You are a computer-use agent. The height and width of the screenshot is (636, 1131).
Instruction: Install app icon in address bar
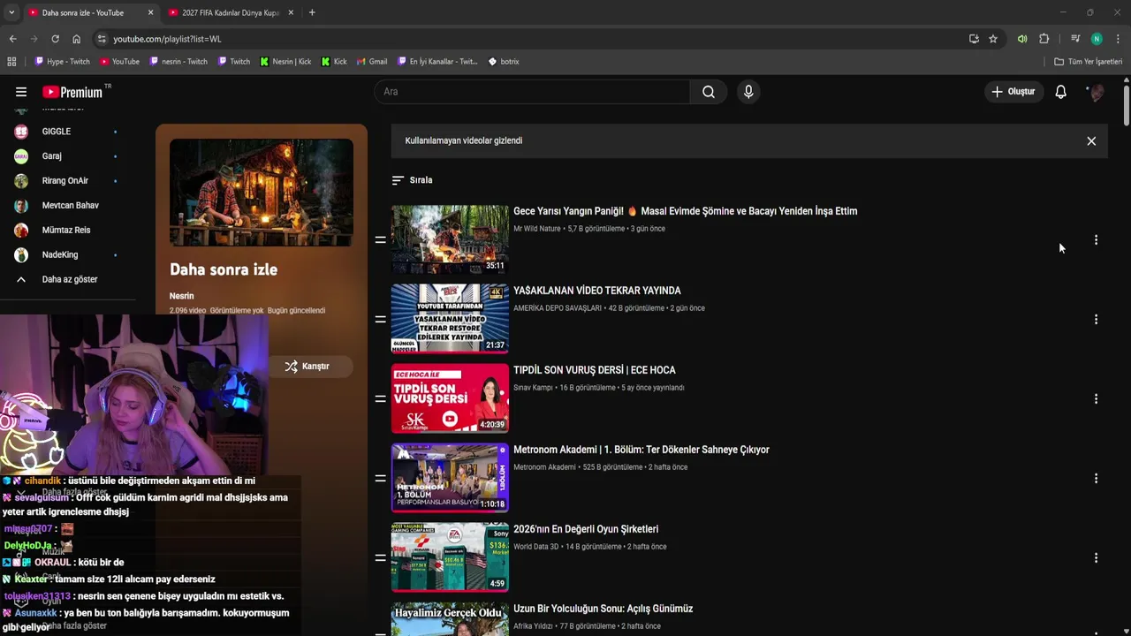(x=974, y=39)
